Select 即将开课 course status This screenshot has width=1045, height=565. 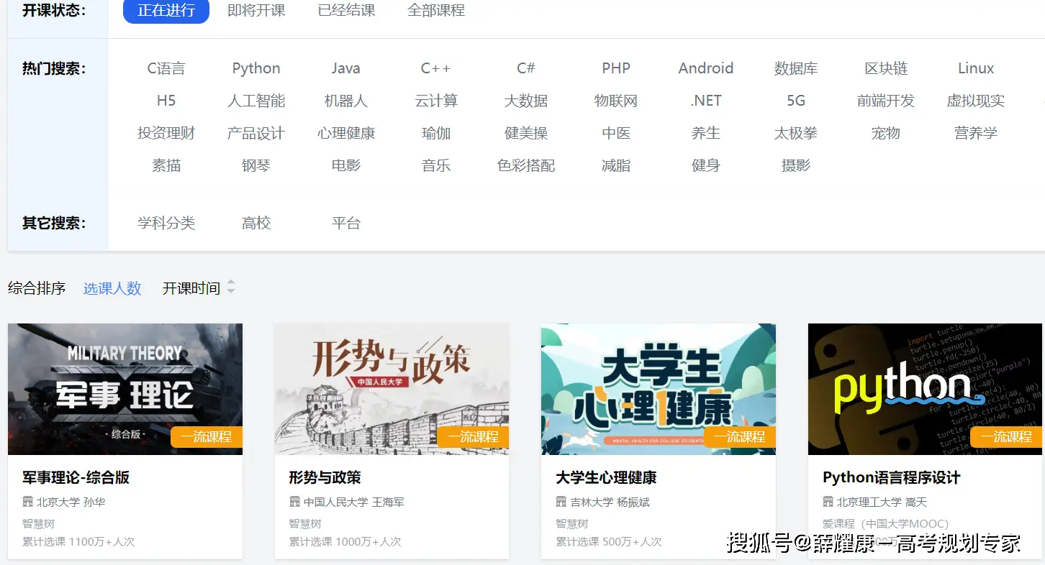(x=256, y=11)
